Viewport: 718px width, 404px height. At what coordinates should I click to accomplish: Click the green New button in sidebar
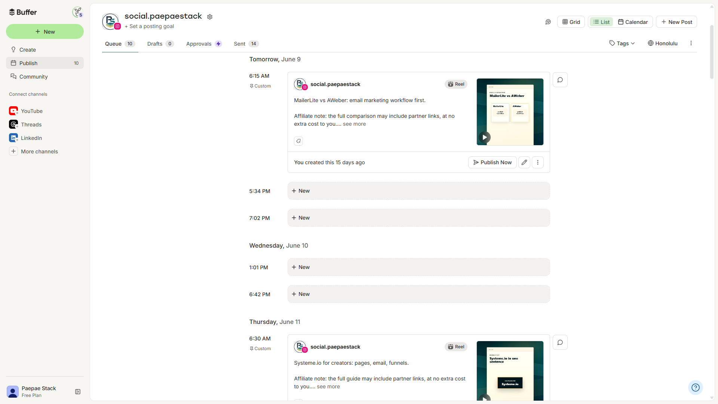[x=45, y=31]
